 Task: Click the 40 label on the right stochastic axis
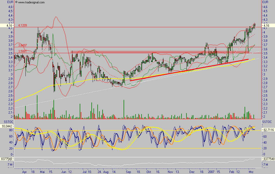265,142
